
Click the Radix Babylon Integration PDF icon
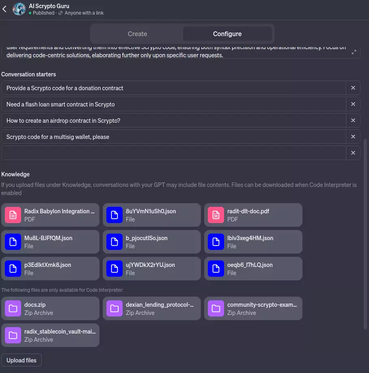pyautogui.click(x=13, y=215)
